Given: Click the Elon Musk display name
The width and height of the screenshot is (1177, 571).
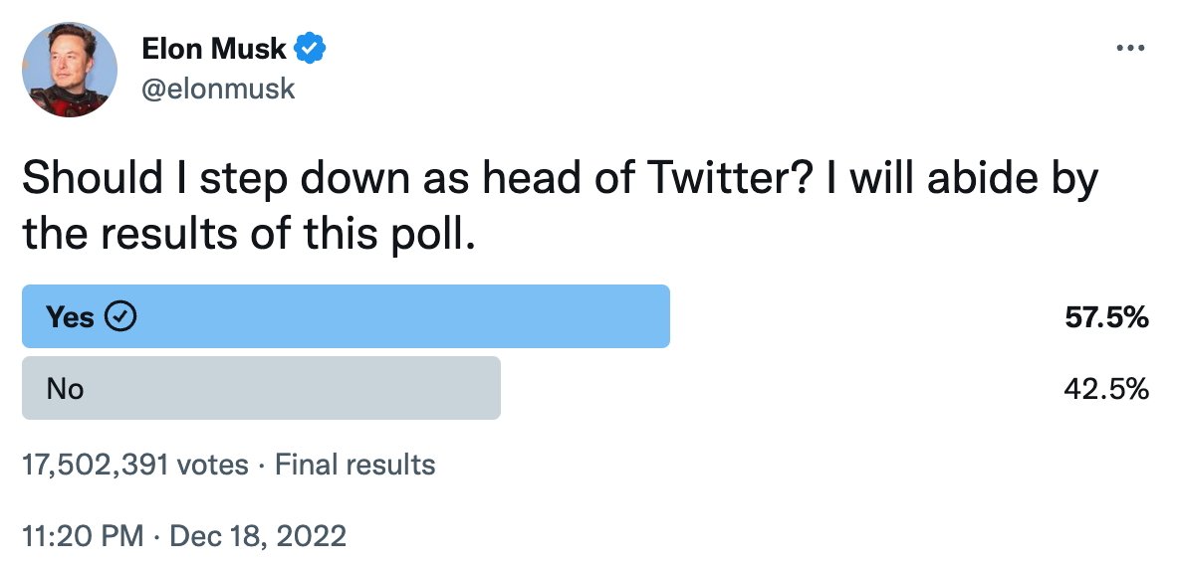Looking at the screenshot, I should 214,48.
